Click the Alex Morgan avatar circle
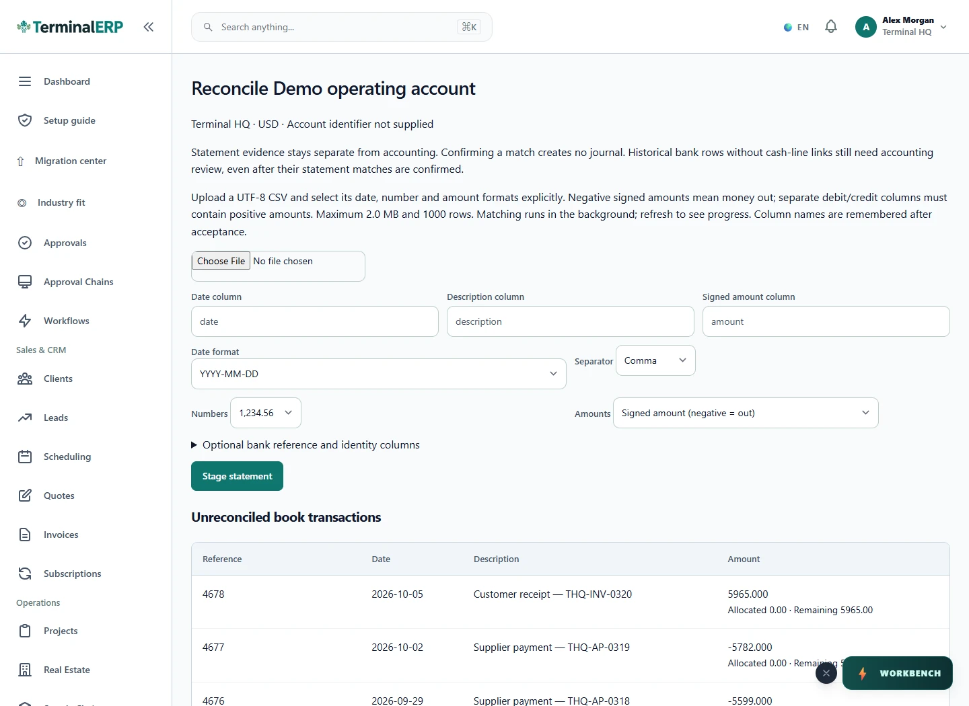Image resolution: width=969 pixels, height=706 pixels. pyautogui.click(x=866, y=27)
